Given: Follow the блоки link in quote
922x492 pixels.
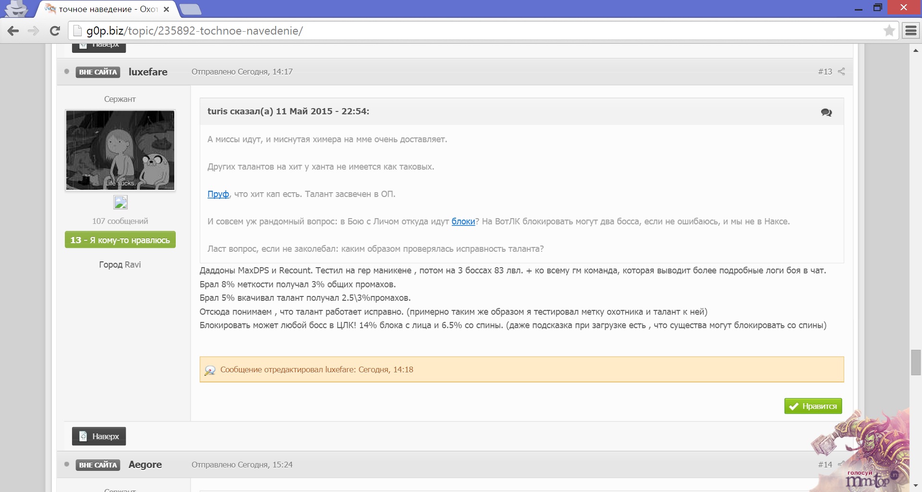Looking at the screenshot, I should (463, 221).
